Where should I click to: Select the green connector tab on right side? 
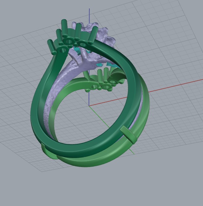click(129, 135)
